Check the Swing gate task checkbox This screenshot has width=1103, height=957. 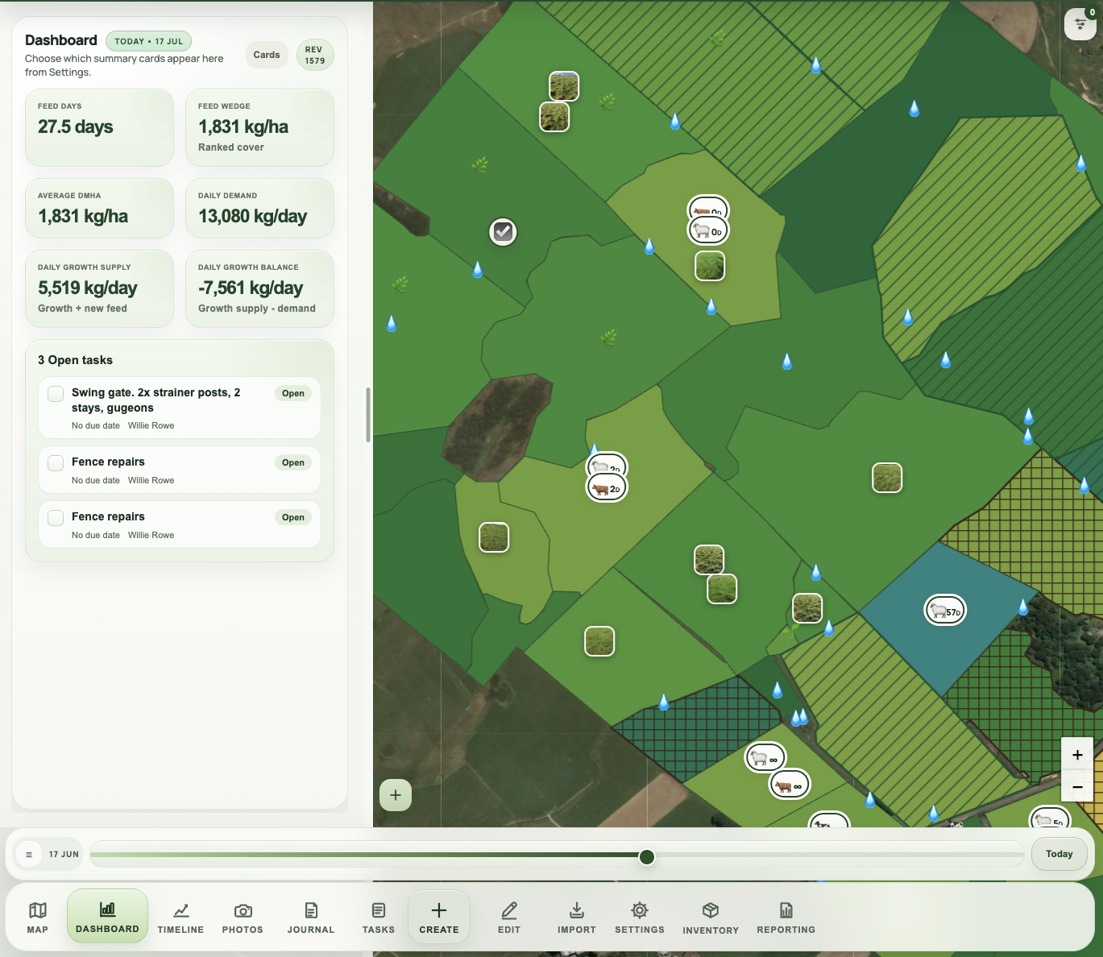click(x=56, y=394)
